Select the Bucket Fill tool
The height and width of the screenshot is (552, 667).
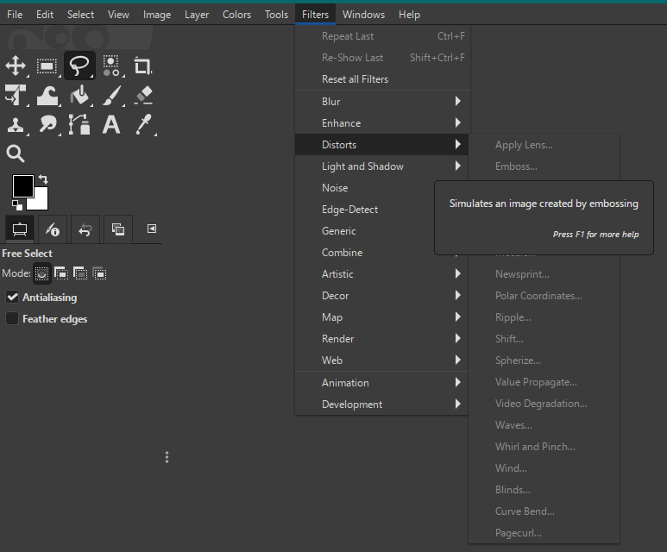pyautogui.click(x=79, y=95)
